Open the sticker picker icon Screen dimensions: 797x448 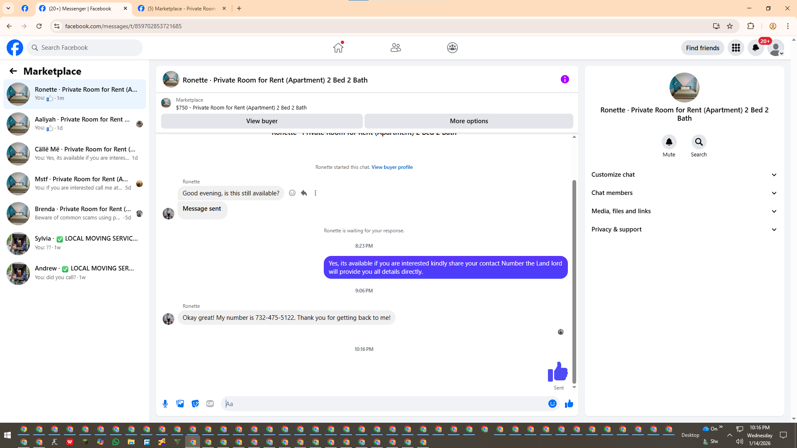point(195,404)
